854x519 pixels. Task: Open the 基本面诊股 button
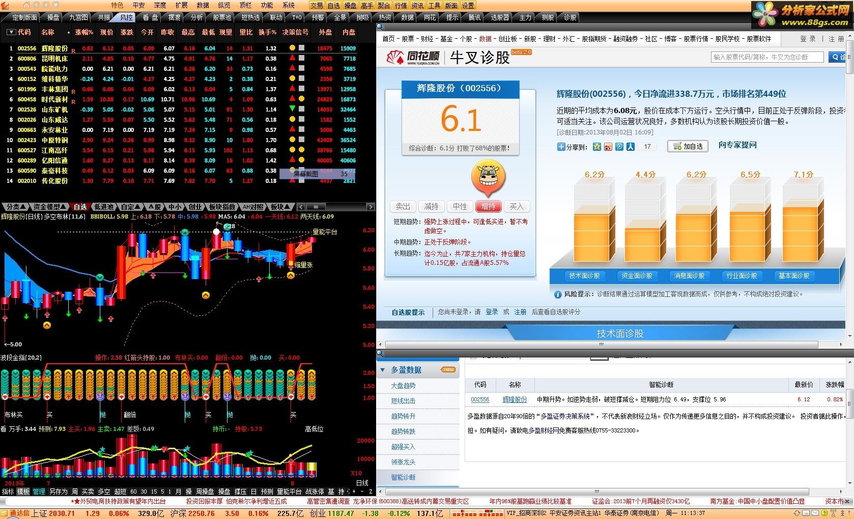pyautogui.click(x=794, y=276)
